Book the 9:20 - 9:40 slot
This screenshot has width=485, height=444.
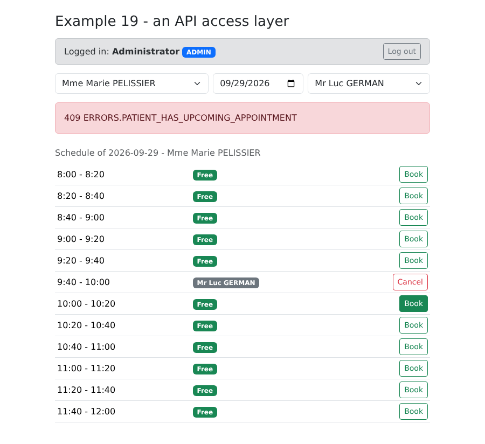413,261
